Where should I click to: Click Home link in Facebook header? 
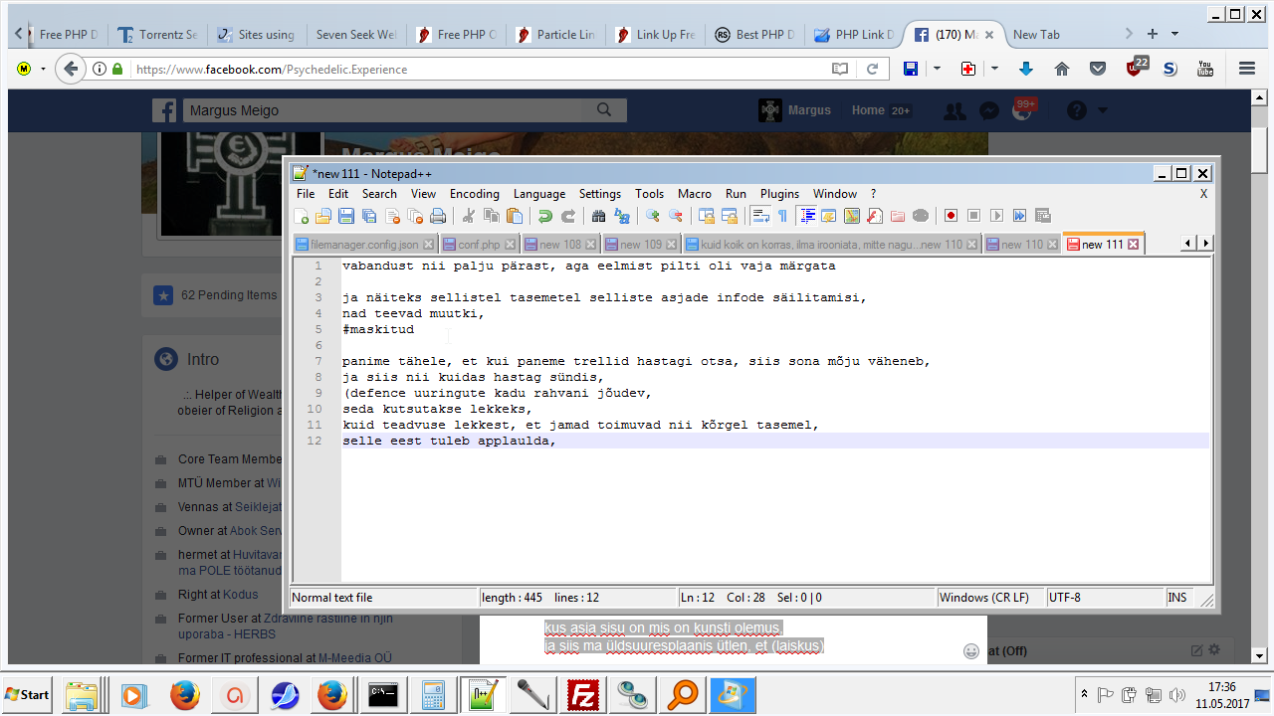click(x=867, y=110)
